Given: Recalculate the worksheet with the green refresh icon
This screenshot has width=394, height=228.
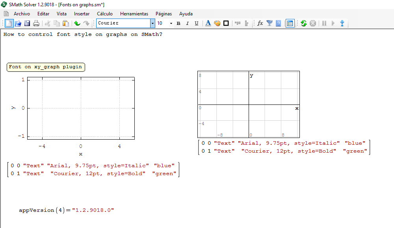Looking at the screenshot, I should [303, 23].
